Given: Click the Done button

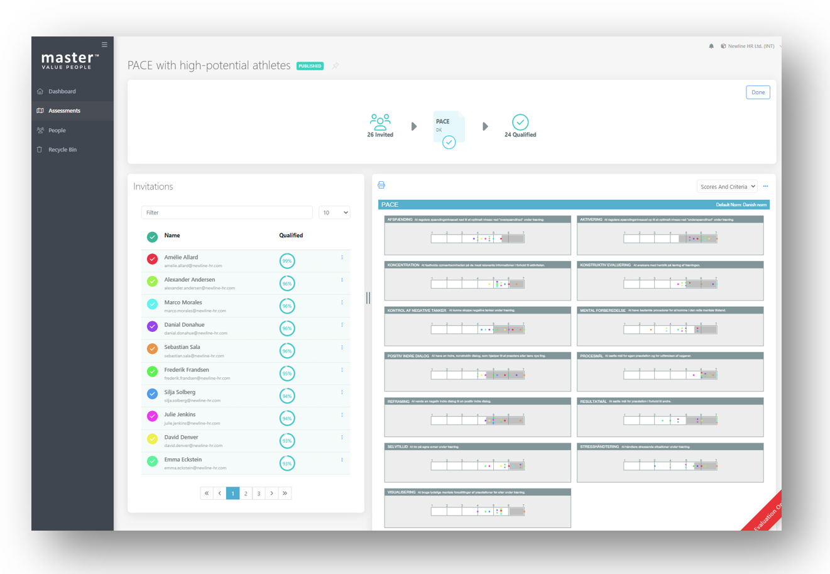Looking at the screenshot, I should point(758,92).
